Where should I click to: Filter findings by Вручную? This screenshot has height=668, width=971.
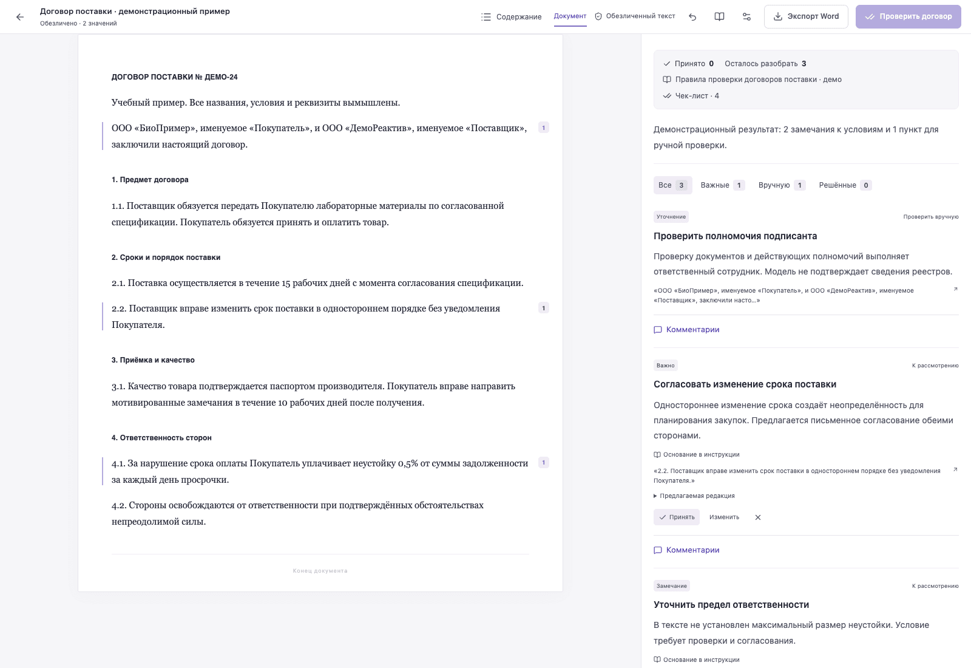[782, 185]
